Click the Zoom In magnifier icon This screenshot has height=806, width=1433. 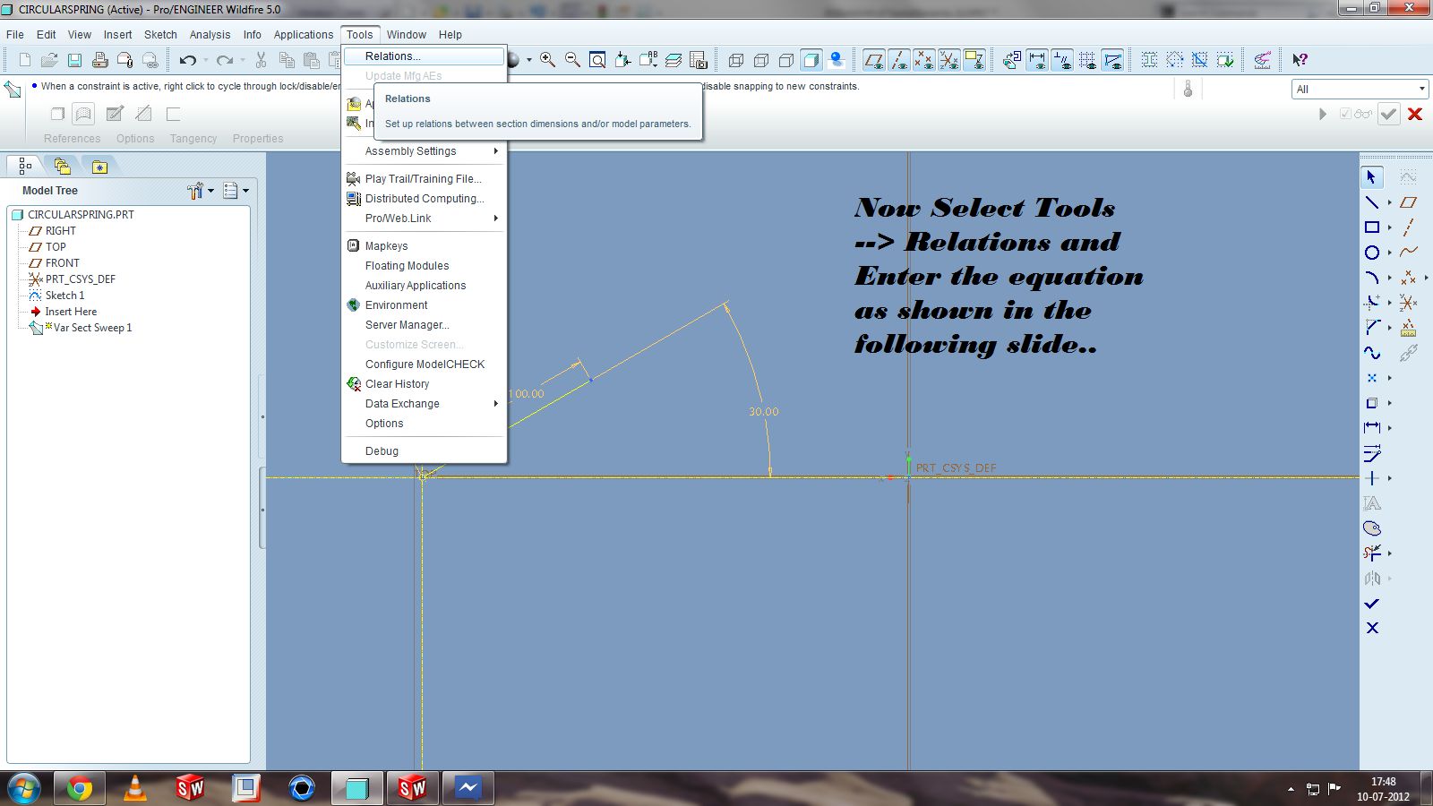click(547, 60)
